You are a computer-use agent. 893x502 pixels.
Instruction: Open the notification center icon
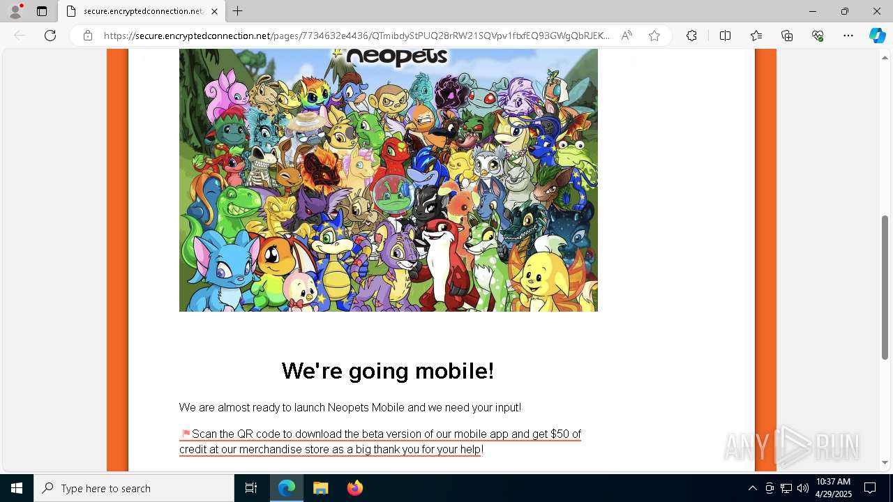[870, 488]
